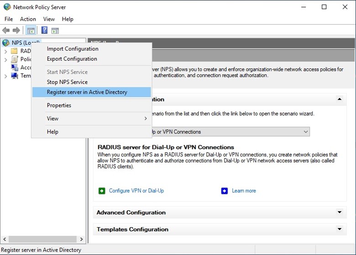Expand the Advanced Configuration section arrow
The image size is (356, 255).
coord(340,212)
